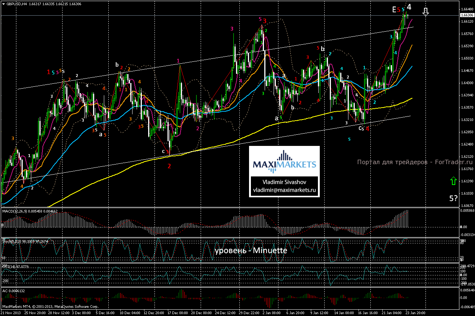
Task: Open the GBPUSD,H4 chart title triangle
Action: [x=3, y=4]
